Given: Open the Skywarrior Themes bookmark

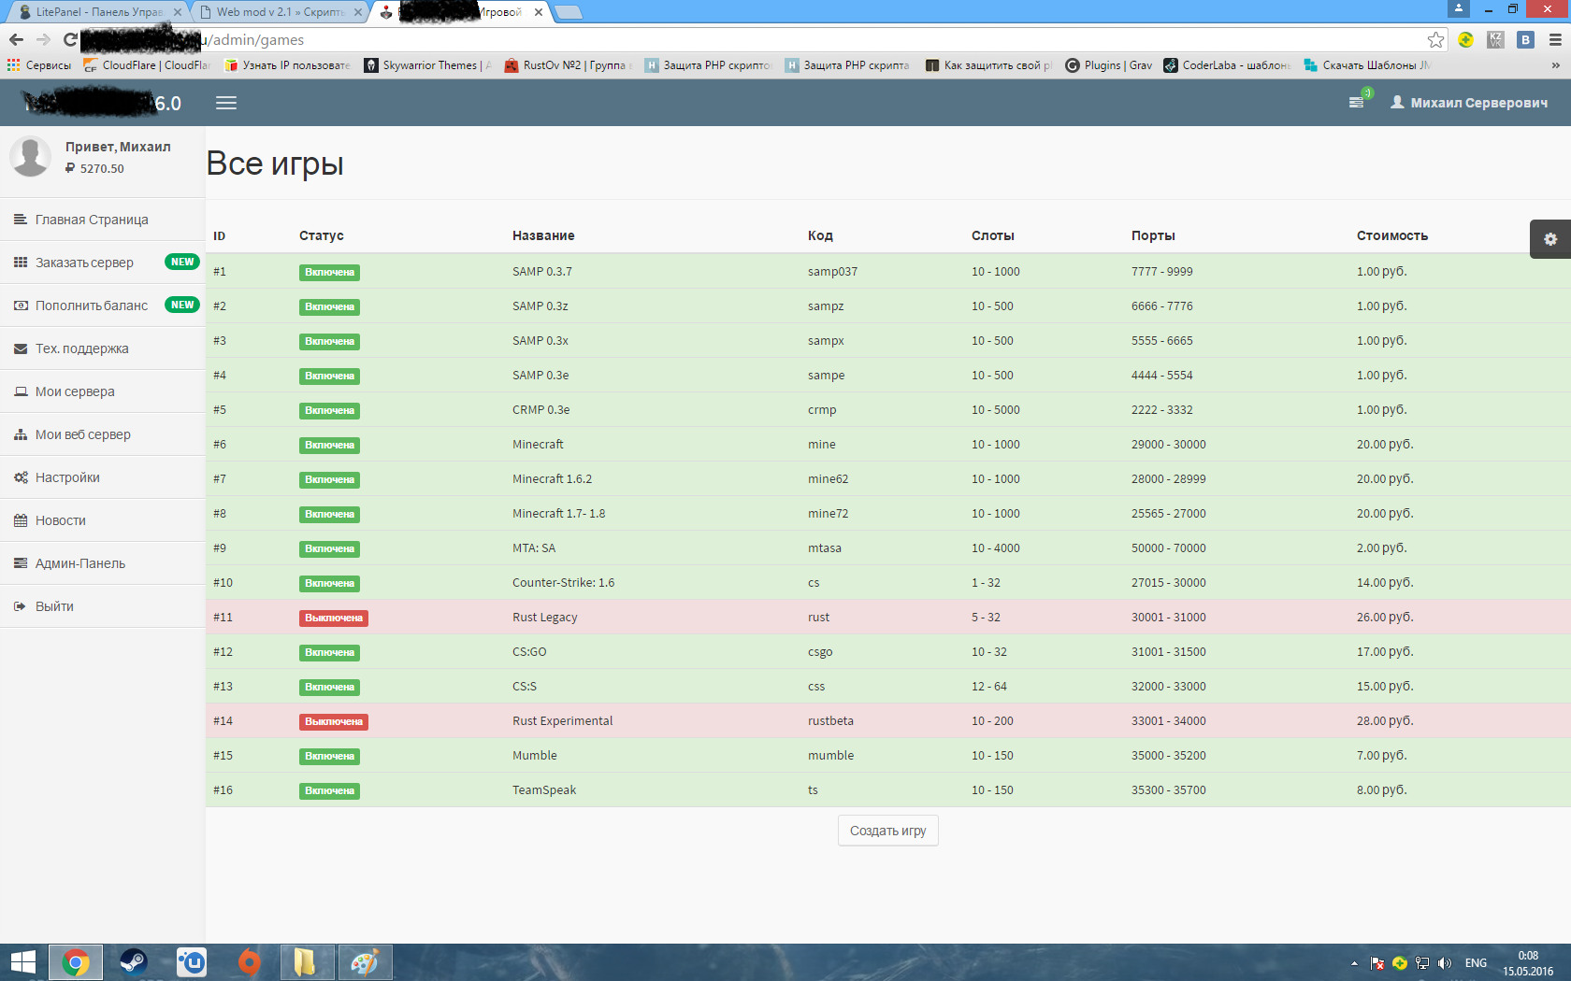Looking at the screenshot, I should click(427, 65).
